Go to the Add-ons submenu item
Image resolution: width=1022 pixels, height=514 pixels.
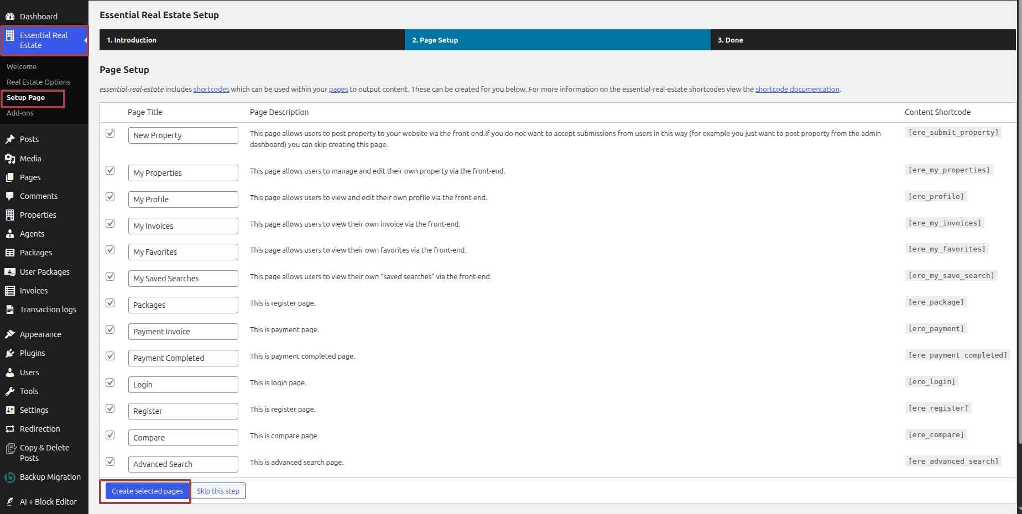click(x=20, y=113)
